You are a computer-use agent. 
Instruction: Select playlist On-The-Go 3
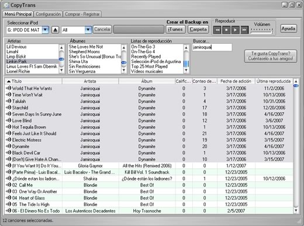[157, 47]
